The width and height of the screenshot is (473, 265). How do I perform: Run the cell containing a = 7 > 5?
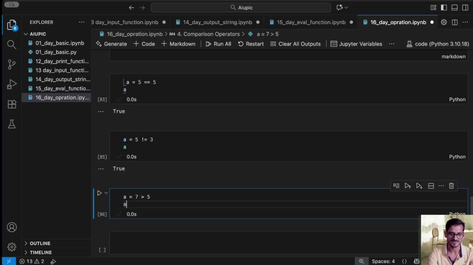coord(99,193)
